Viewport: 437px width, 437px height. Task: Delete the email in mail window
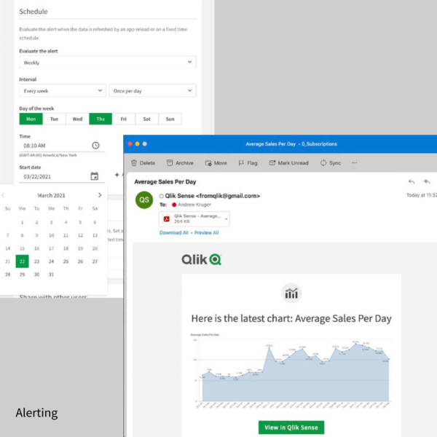pyautogui.click(x=143, y=163)
